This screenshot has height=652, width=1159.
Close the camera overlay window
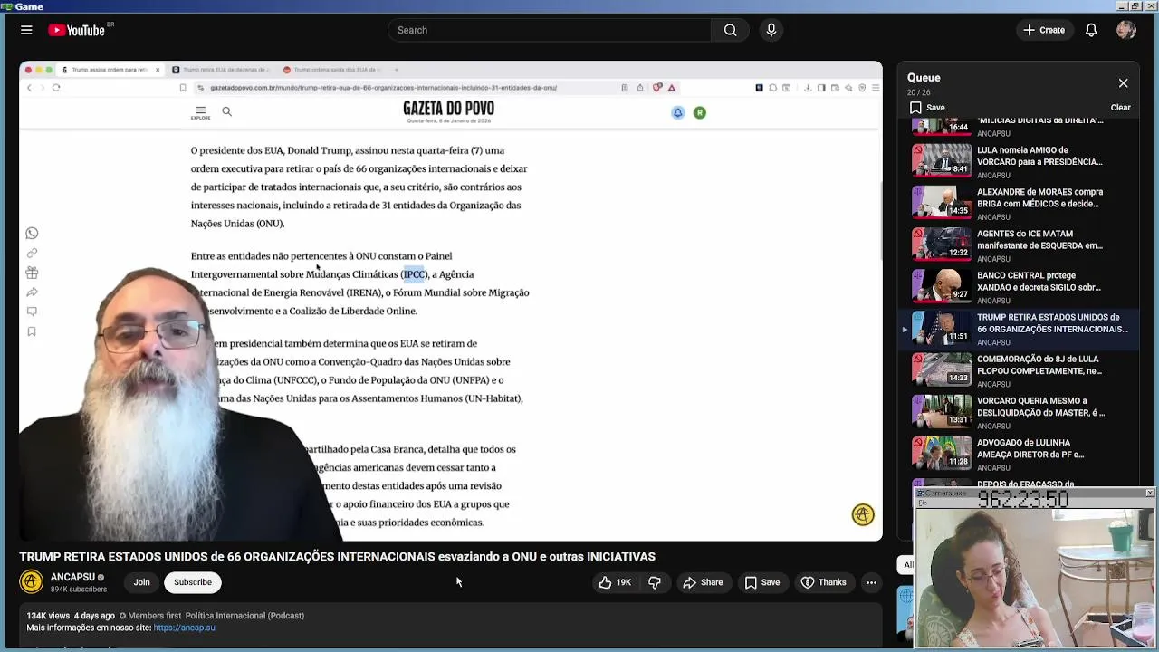pos(1149,493)
